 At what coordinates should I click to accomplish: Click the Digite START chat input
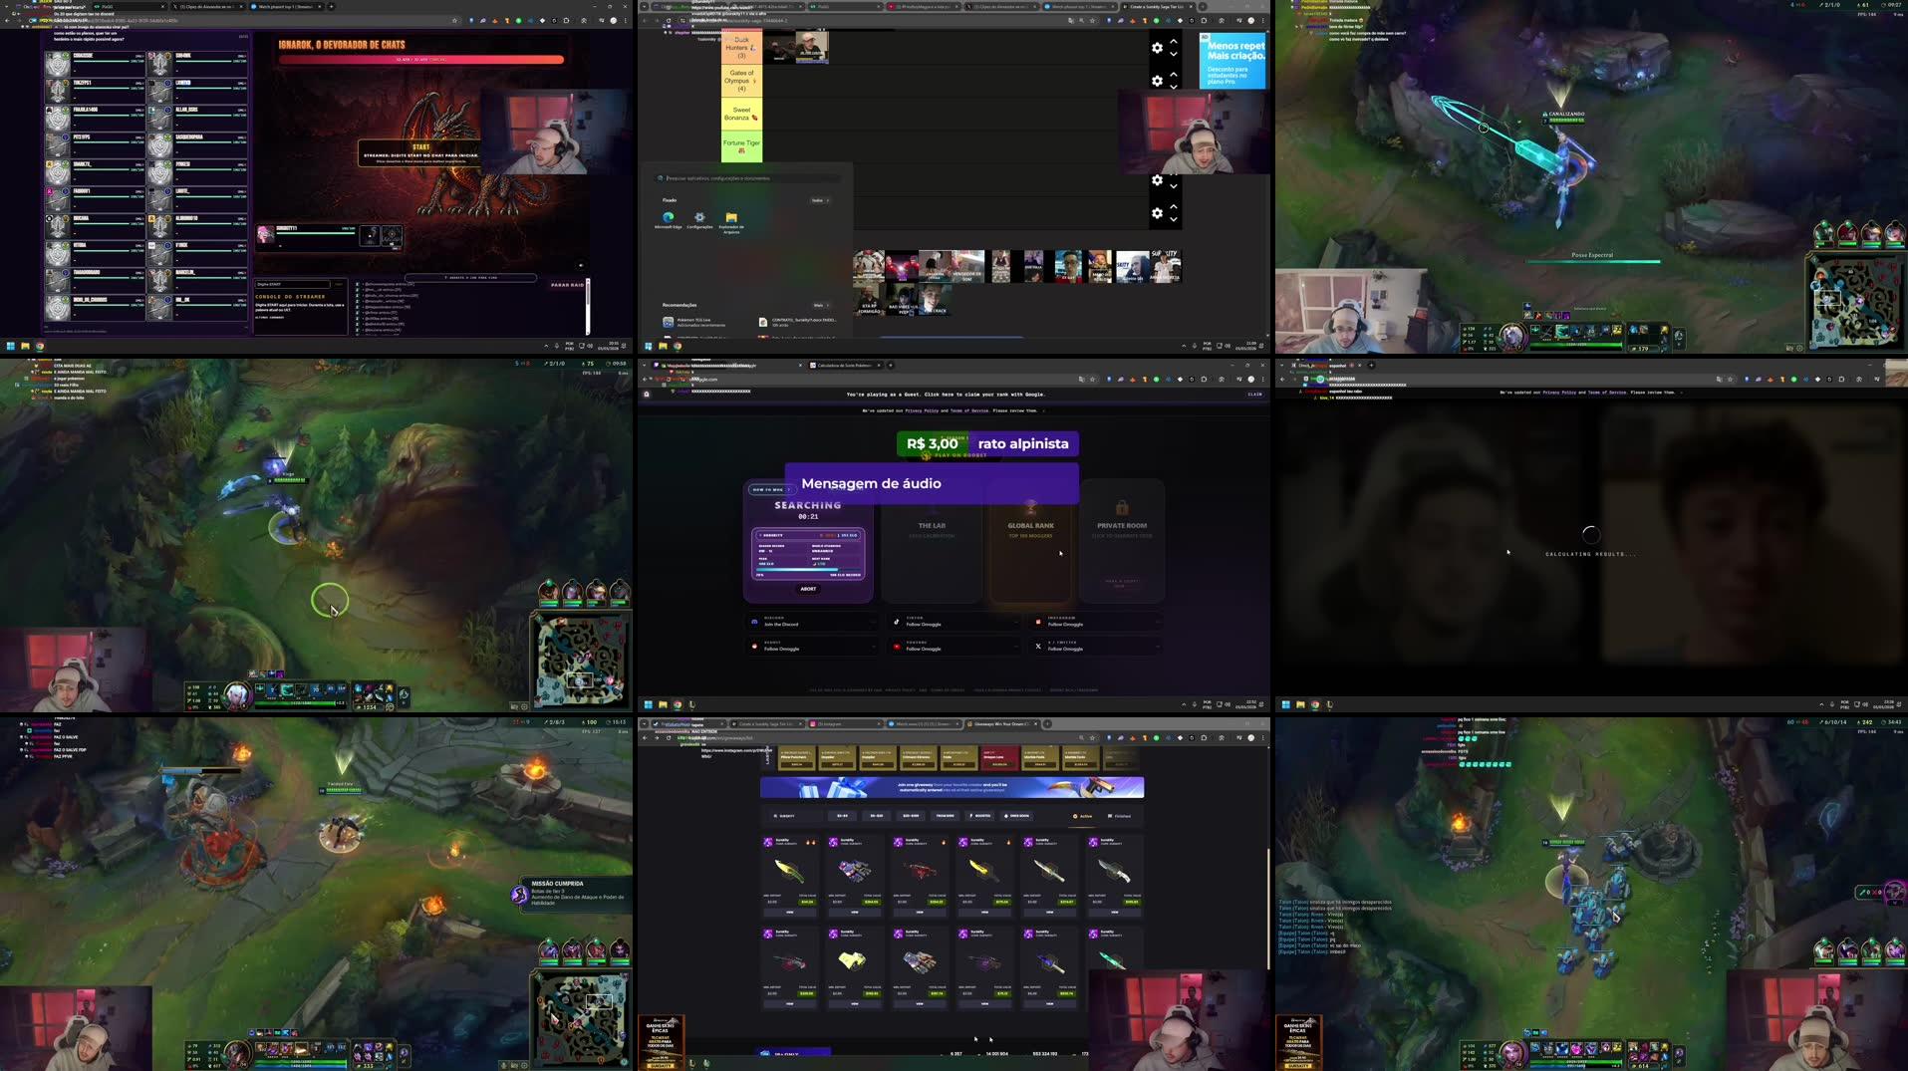point(292,285)
